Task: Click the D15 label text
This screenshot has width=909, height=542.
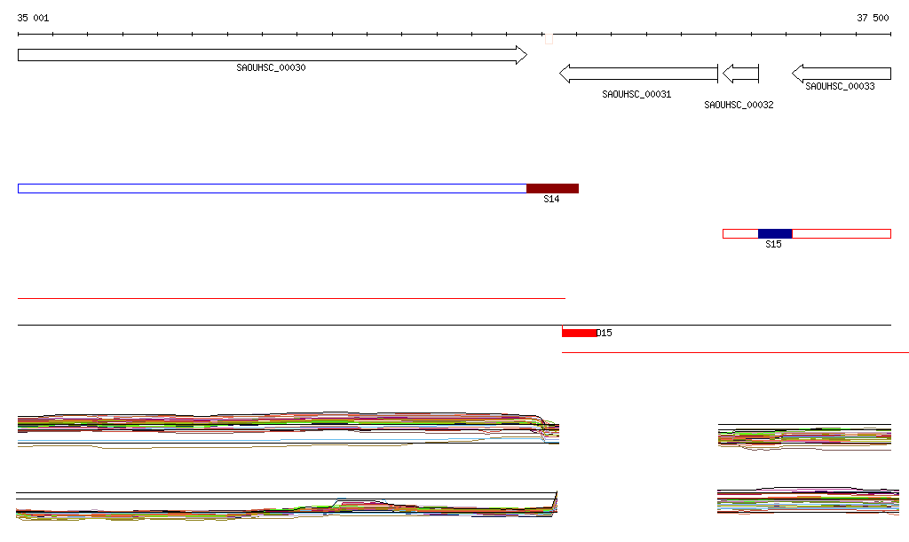Action: pyautogui.click(x=604, y=333)
